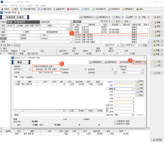The image size is (164, 146).
Task: Open 장부별잔액 toolbar item
Action: (x=114, y=9)
